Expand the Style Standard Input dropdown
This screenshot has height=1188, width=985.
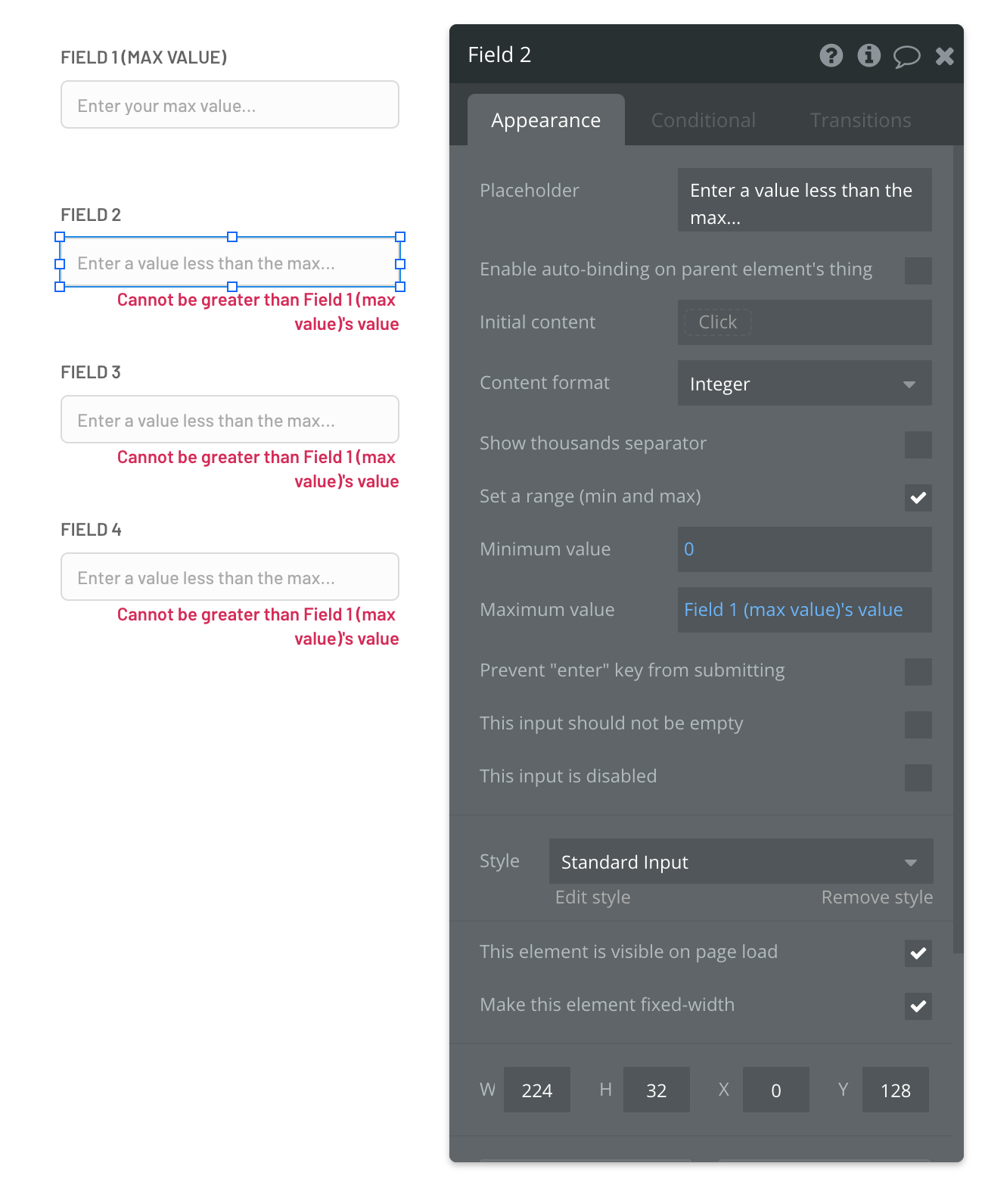coord(741,862)
